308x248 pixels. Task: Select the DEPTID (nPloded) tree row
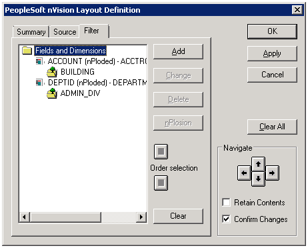[x=97, y=83]
